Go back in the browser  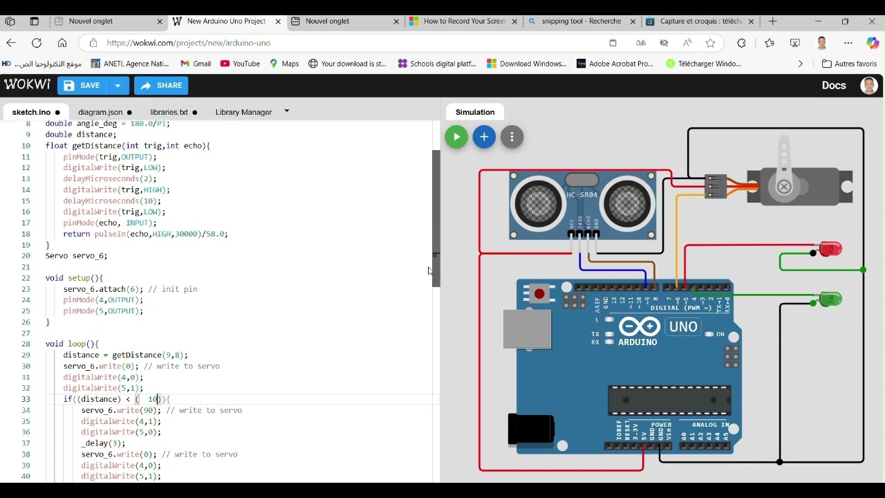pyautogui.click(x=11, y=43)
